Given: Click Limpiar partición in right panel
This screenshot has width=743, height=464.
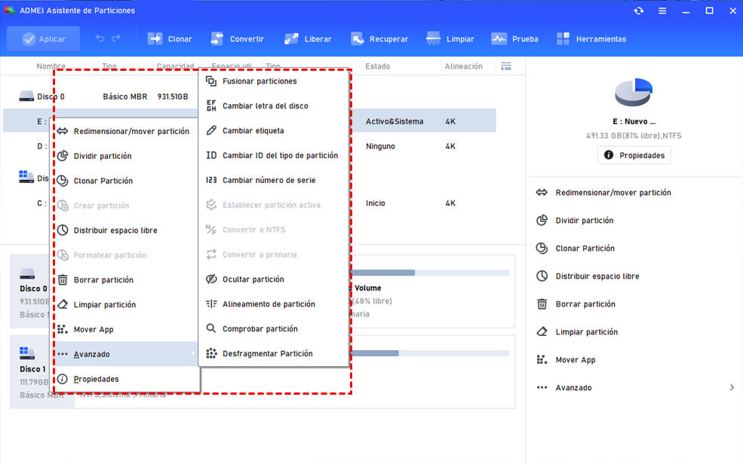Looking at the screenshot, I should (x=586, y=332).
